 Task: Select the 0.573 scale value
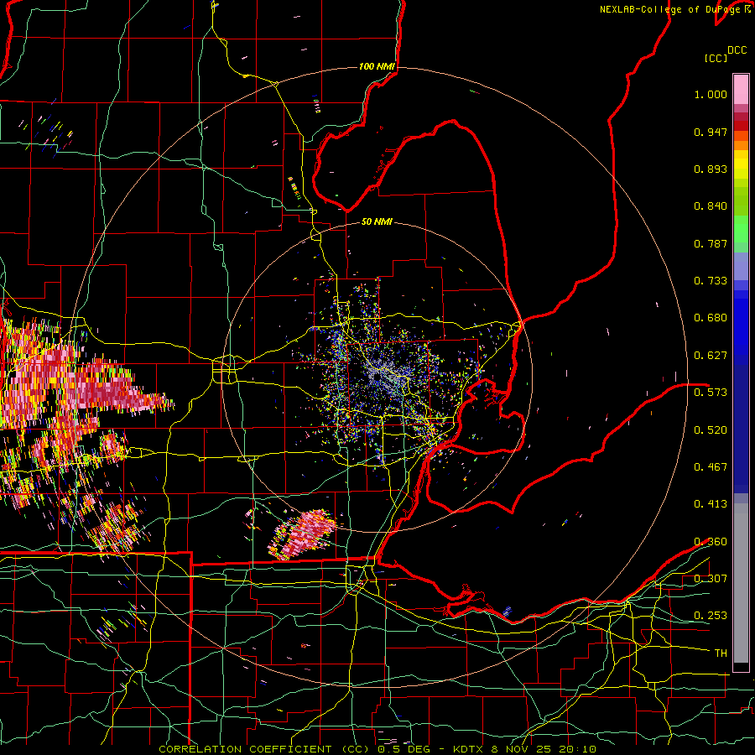[711, 393]
